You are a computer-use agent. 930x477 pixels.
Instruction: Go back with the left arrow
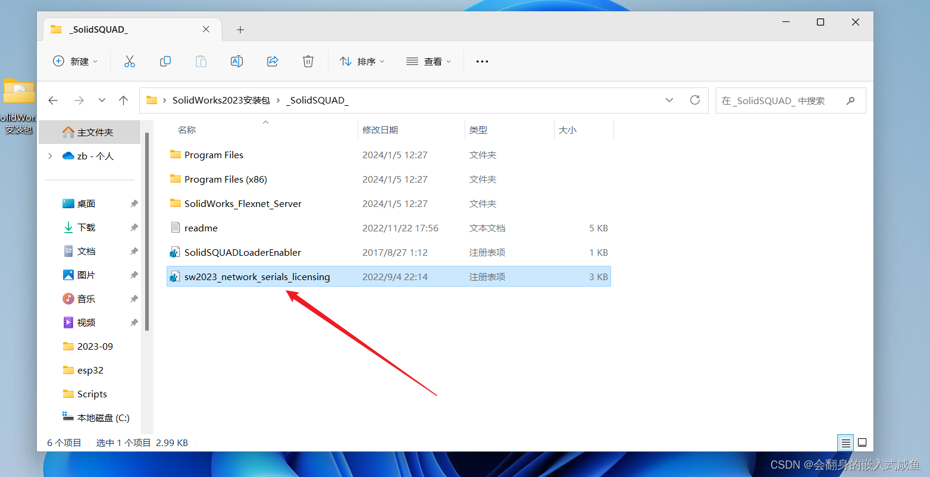(x=53, y=101)
